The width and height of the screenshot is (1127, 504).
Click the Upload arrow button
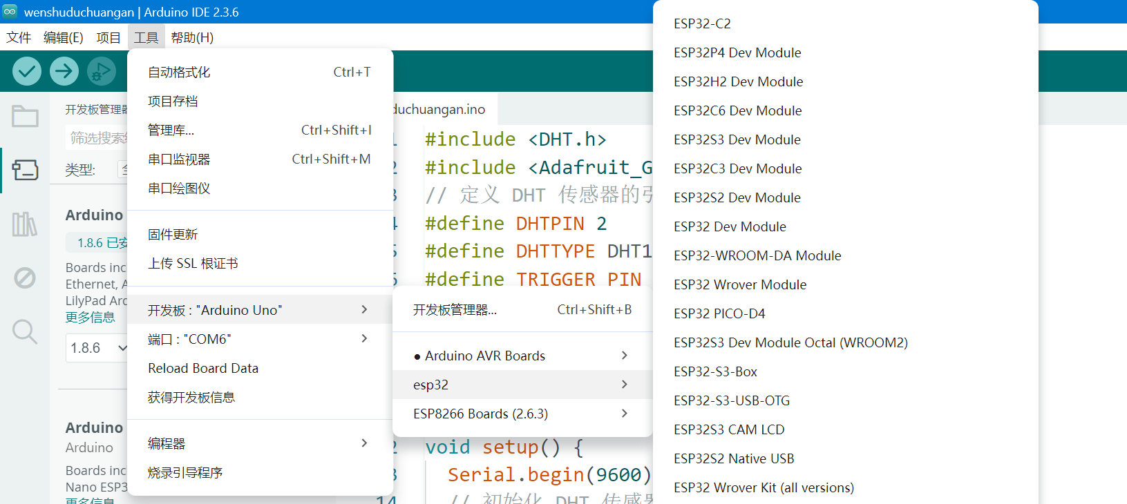(x=64, y=71)
